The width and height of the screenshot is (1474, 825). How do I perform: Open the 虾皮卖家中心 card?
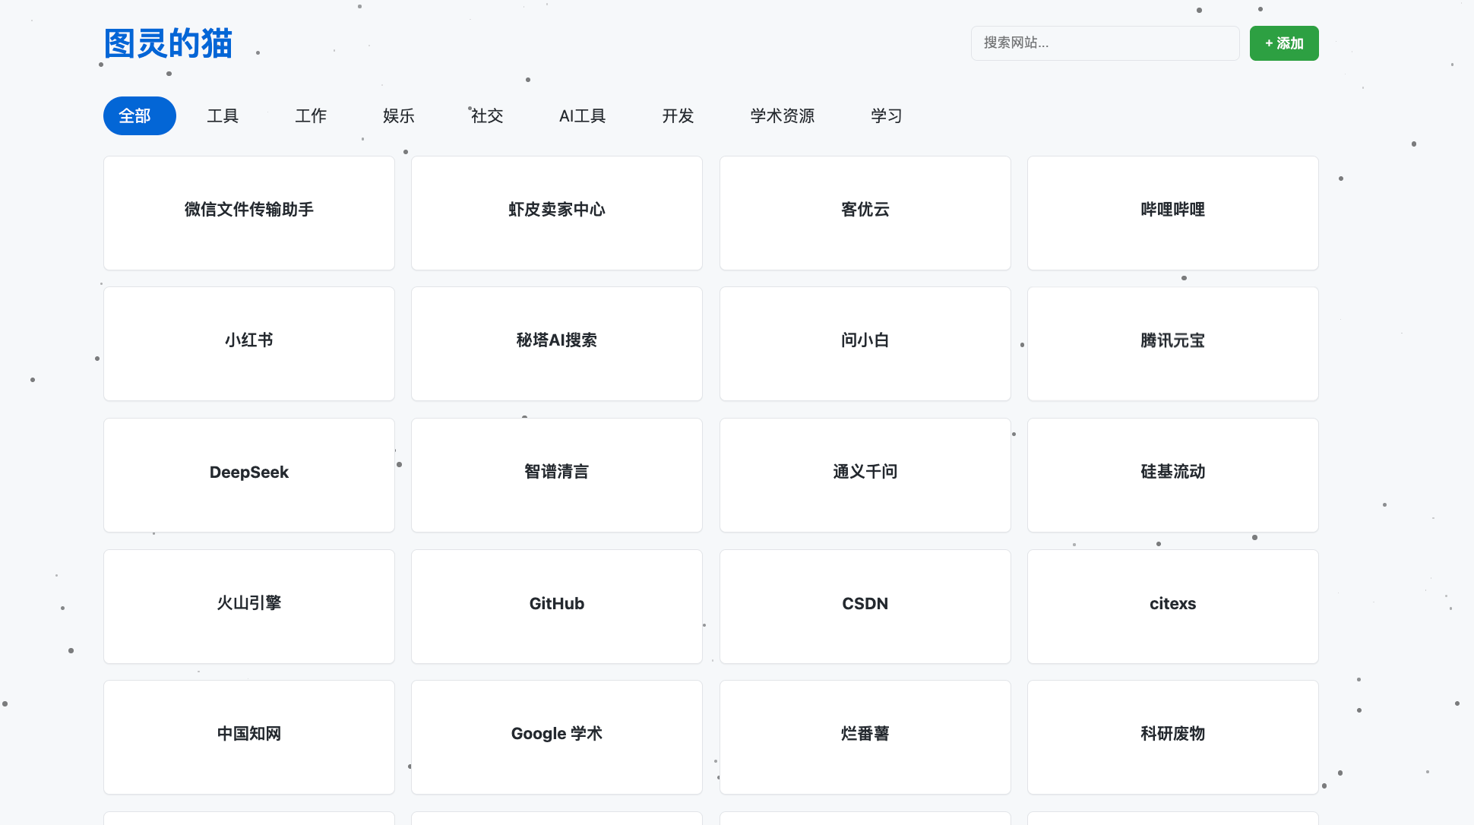point(556,213)
